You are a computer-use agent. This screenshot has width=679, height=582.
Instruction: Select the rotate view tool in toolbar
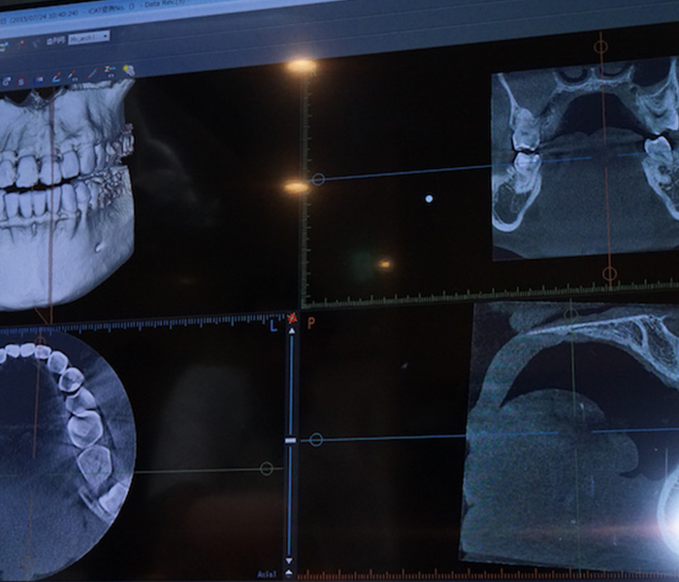(x=7, y=81)
